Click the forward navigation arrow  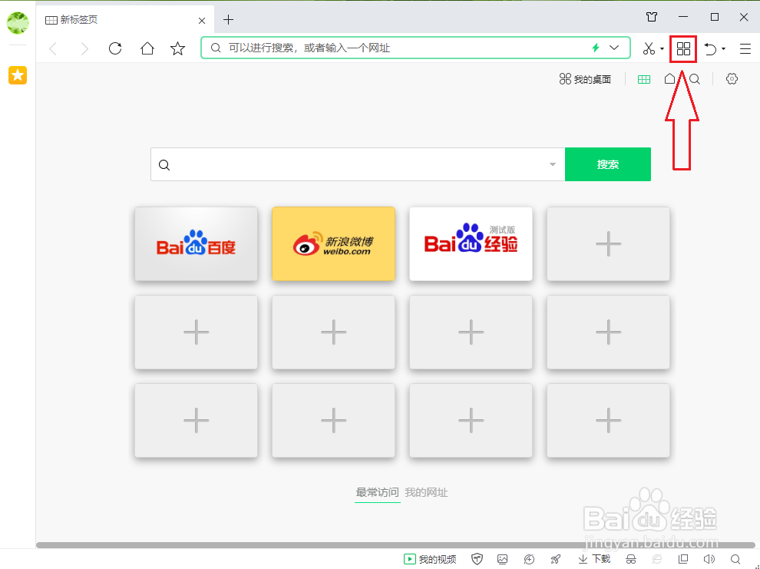point(84,48)
